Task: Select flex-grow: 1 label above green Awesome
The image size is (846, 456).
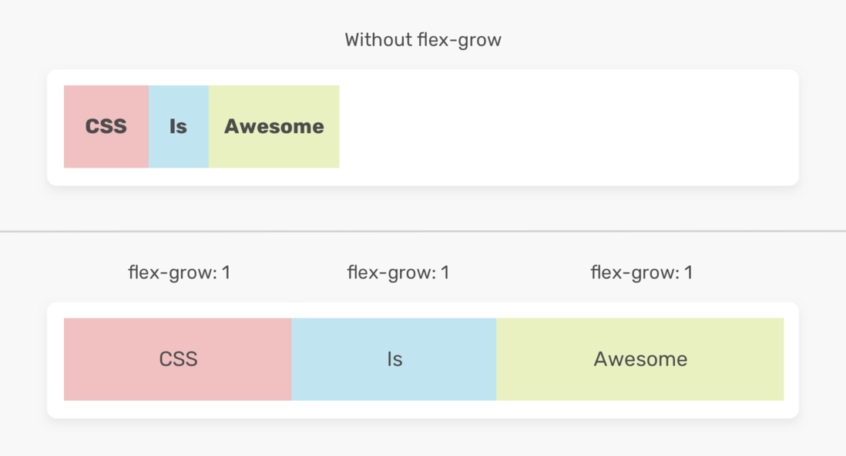Action: click(x=642, y=272)
